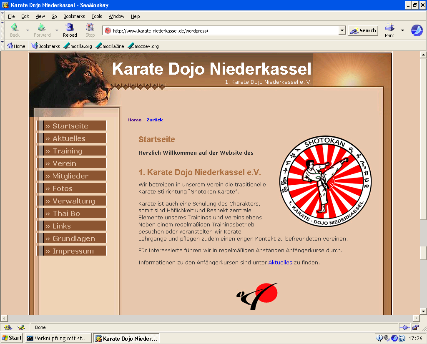Toggle the online/offline connection icon

[404, 327]
